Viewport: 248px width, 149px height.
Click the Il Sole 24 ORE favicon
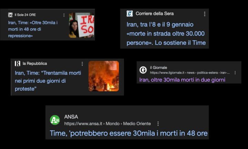tap(10, 15)
